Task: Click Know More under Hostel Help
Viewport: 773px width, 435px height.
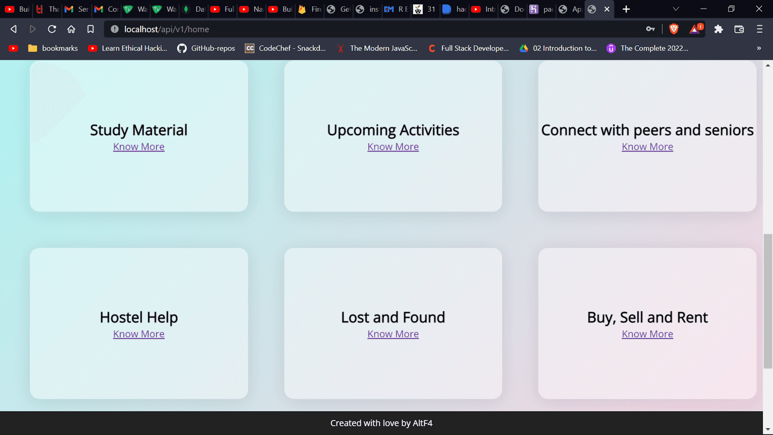Action: pyautogui.click(x=138, y=334)
